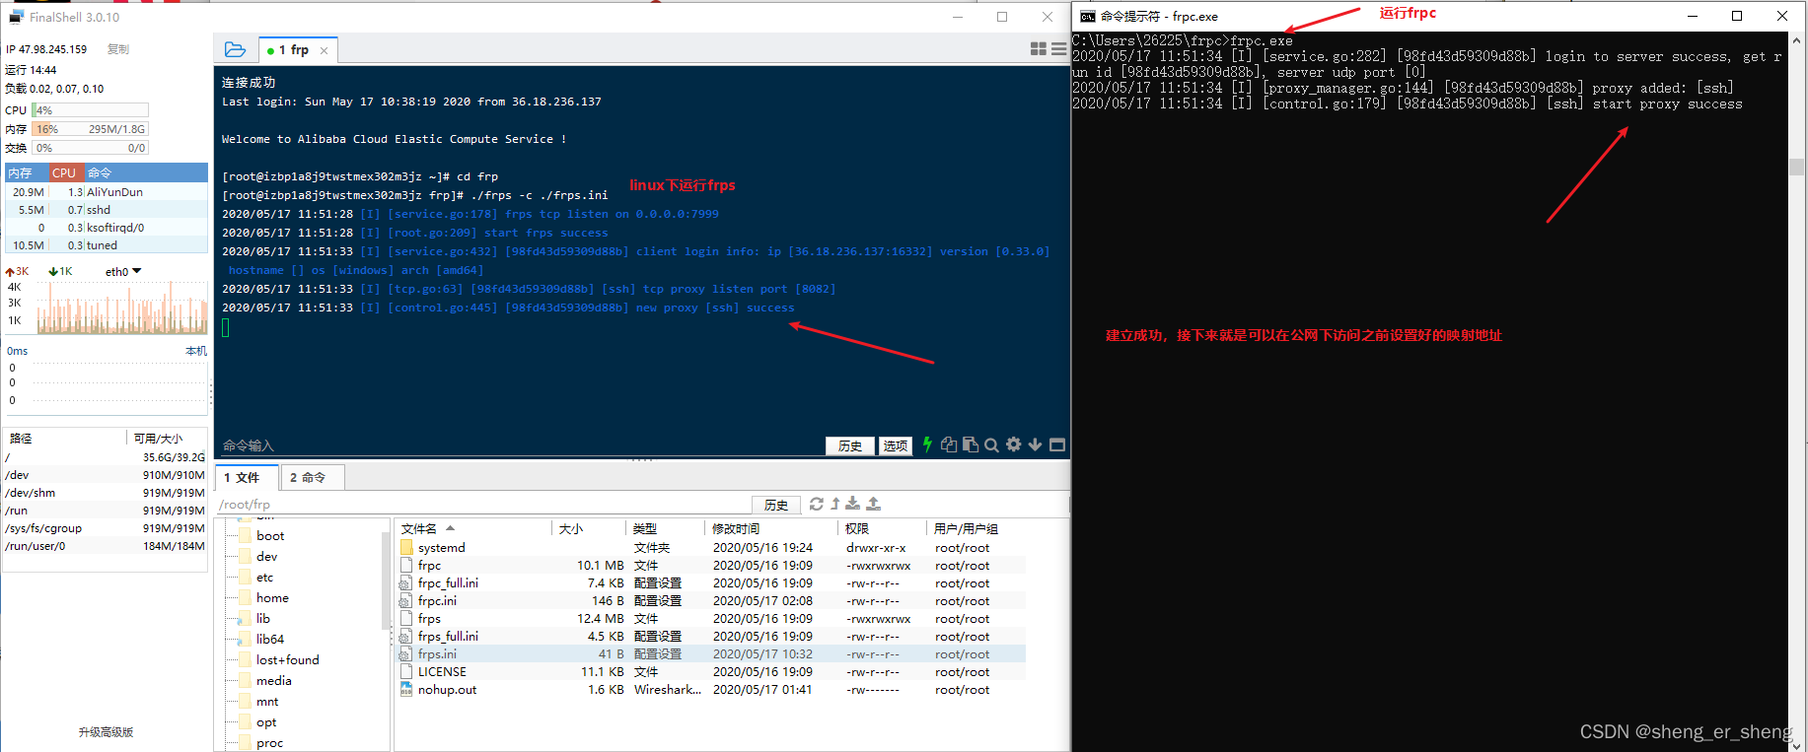Open terminal settings gear icon
The image size is (1808, 752).
1013,444
